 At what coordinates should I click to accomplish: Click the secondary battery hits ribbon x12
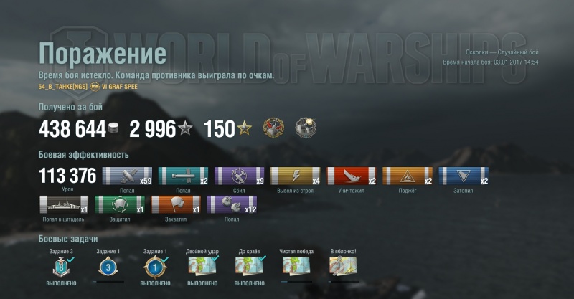pyautogui.click(x=232, y=204)
